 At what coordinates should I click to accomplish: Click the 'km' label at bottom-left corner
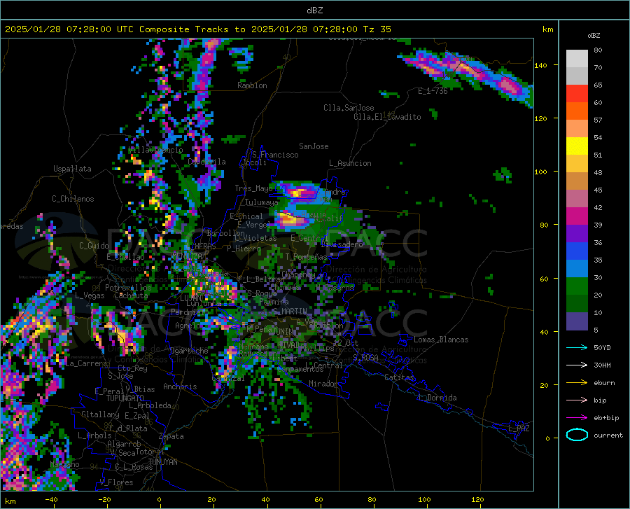point(10,501)
